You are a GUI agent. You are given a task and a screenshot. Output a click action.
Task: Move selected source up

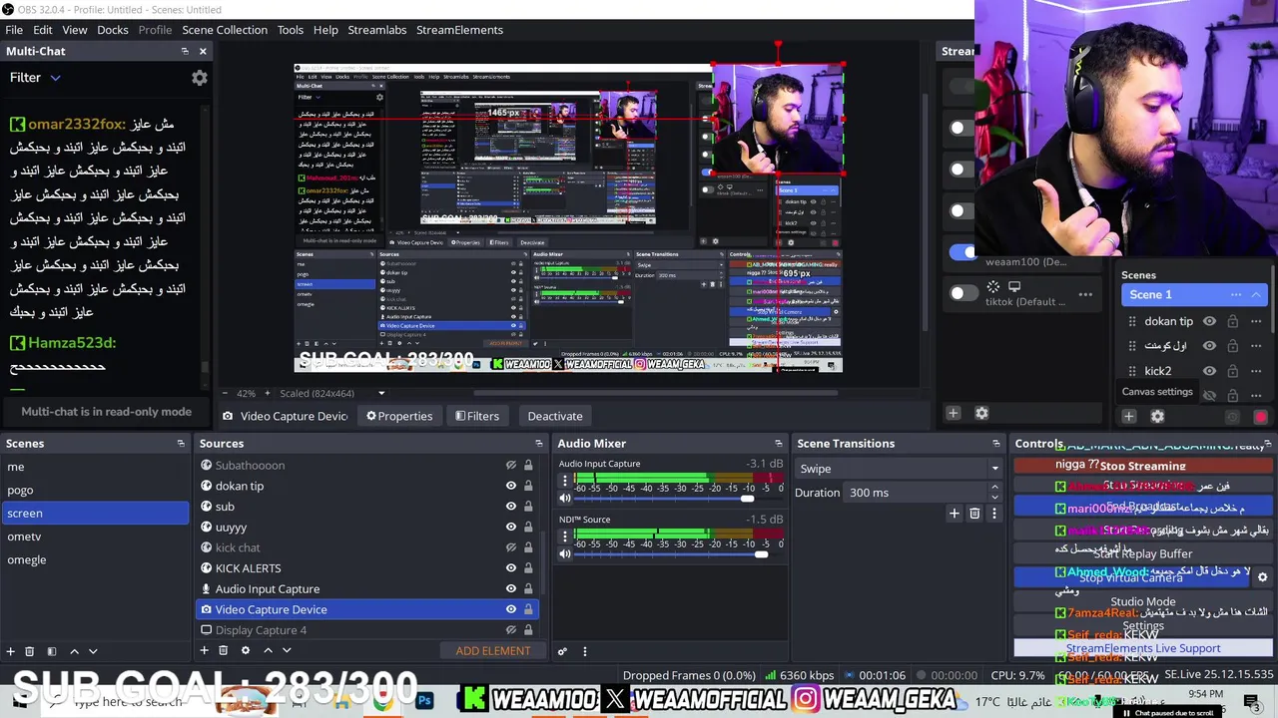point(268,650)
